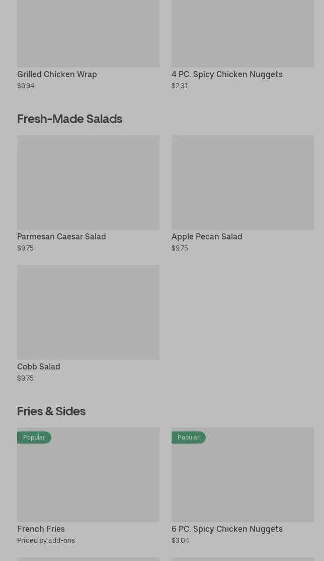Click the Popular badge on 6 PC. Nuggets

[188, 438]
